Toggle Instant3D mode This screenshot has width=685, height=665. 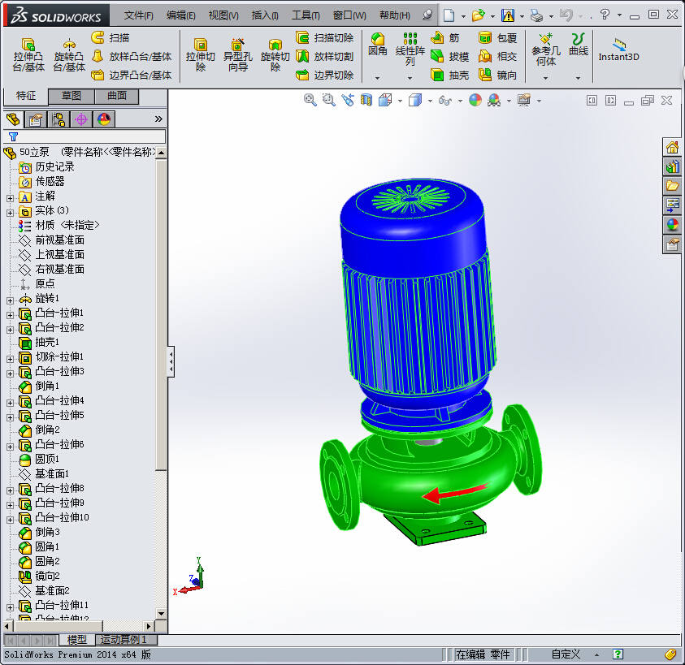tap(618, 50)
